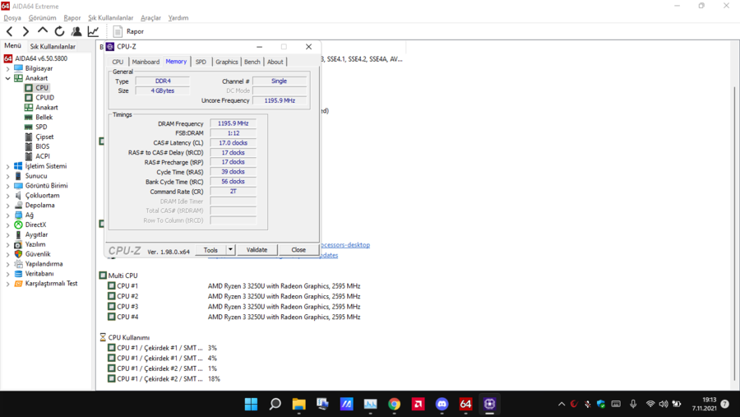Open the graph chart toolbar icon

(x=93, y=31)
